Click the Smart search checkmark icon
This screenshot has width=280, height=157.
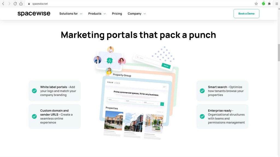pos(202,91)
